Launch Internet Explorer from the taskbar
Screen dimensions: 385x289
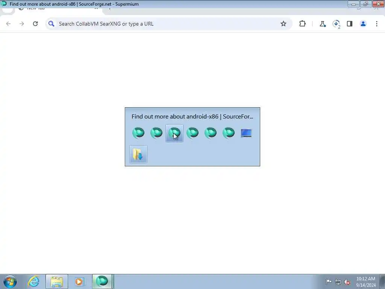[33, 281]
